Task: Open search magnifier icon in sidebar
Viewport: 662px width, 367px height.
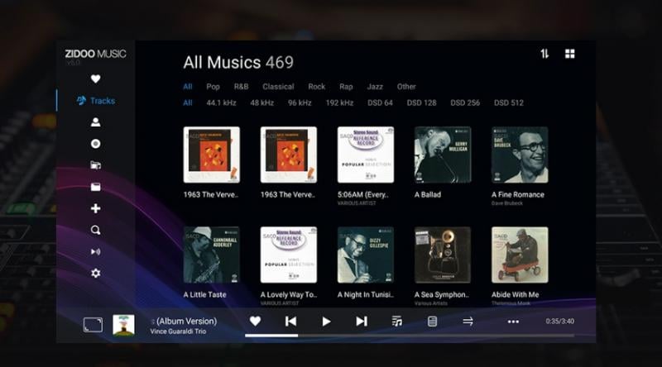Action: [95, 231]
